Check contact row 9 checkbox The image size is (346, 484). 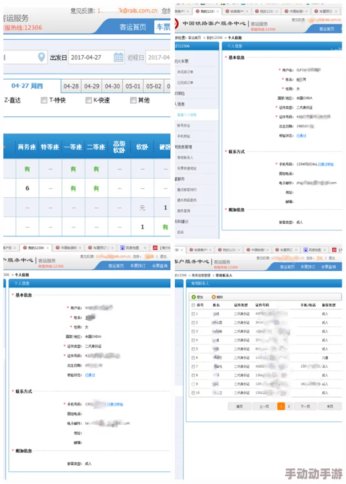[x=193, y=384]
